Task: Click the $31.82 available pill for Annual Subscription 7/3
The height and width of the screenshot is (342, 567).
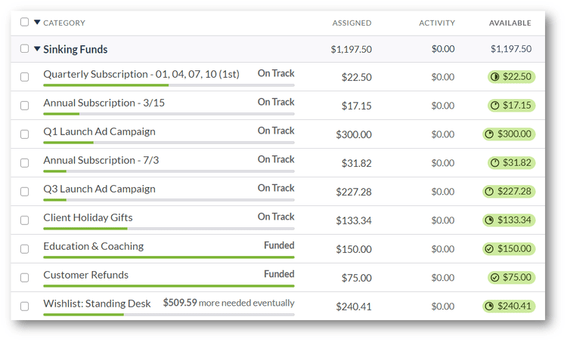Action: pos(511,163)
